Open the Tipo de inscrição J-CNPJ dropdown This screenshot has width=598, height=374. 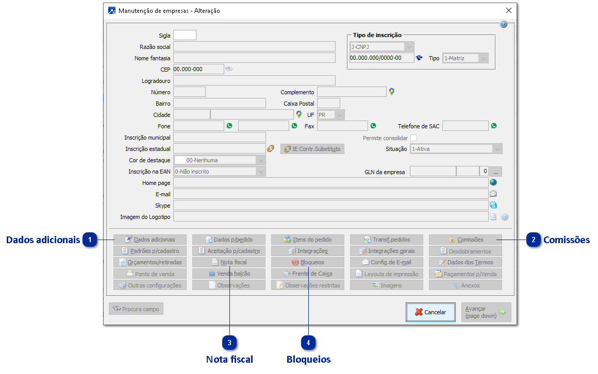[409, 47]
